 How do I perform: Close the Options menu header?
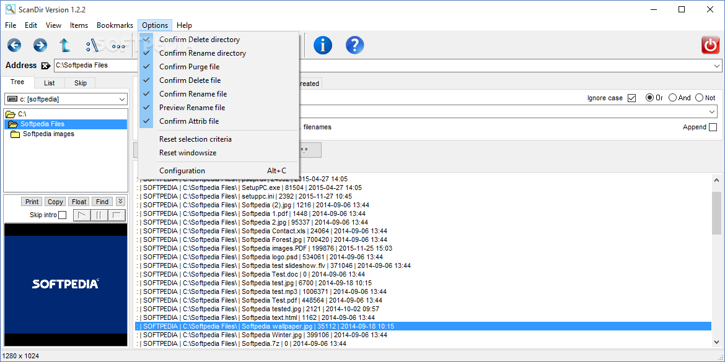(155, 25)
